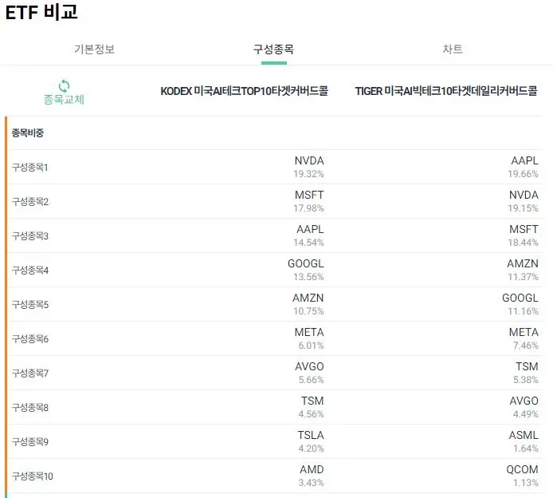Viewport: 553px width, 498px height.
Task: Click NVDA in the KODEX column
Action: 309,160
